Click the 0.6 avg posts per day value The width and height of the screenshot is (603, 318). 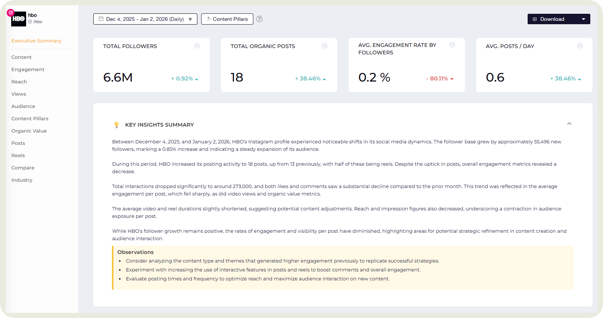[x=495, y=77]
